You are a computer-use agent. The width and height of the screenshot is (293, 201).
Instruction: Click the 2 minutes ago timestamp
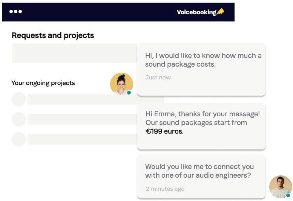click(x=165, y=189)
